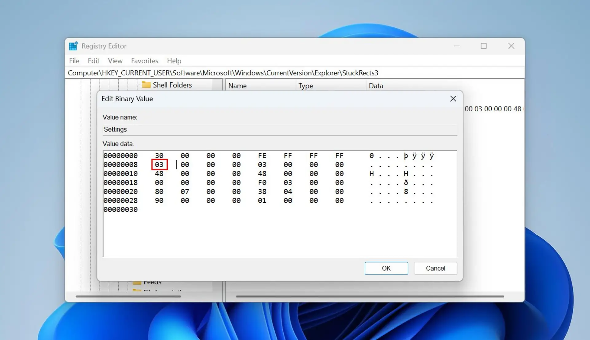Screen dimensions: 590x340
Task: Click the Settings data value in background list
Action: [x=494, y=109]
